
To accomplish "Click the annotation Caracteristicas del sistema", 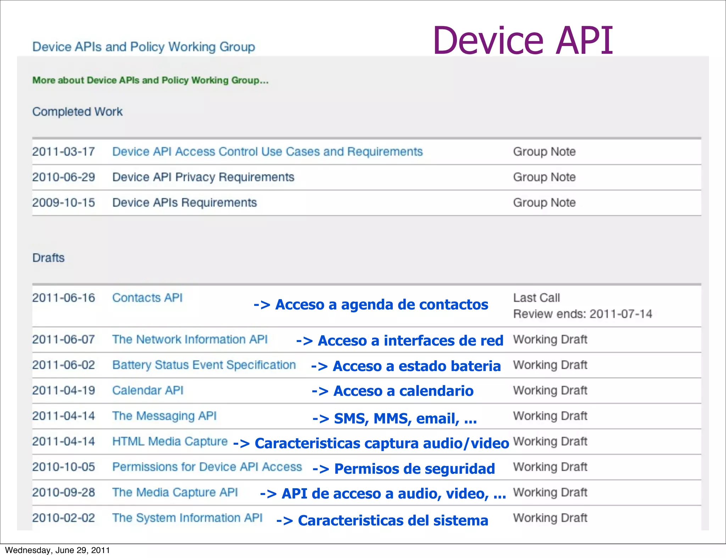I will [x=382, y=520].
